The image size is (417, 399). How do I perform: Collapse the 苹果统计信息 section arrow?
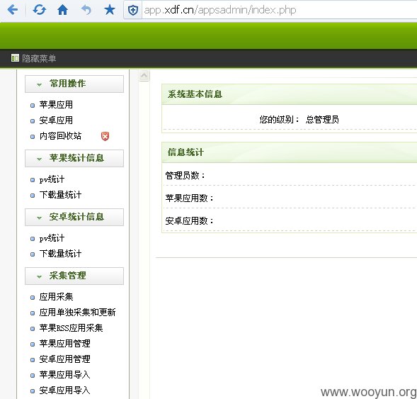tap(39, 159)
